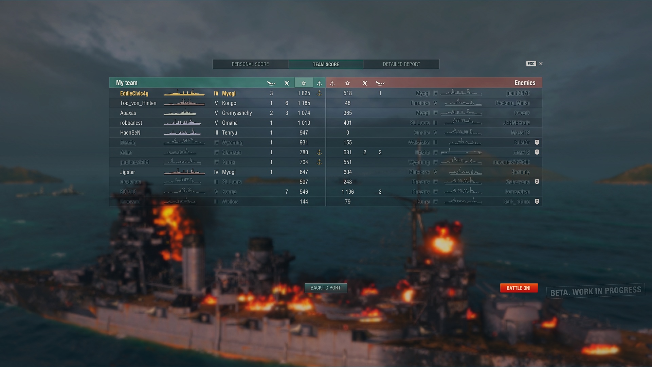Image resolution: width=652 pixels, height=367 pixels.
Task: Switch to the Personal Score tab
Action: point(250,64)
